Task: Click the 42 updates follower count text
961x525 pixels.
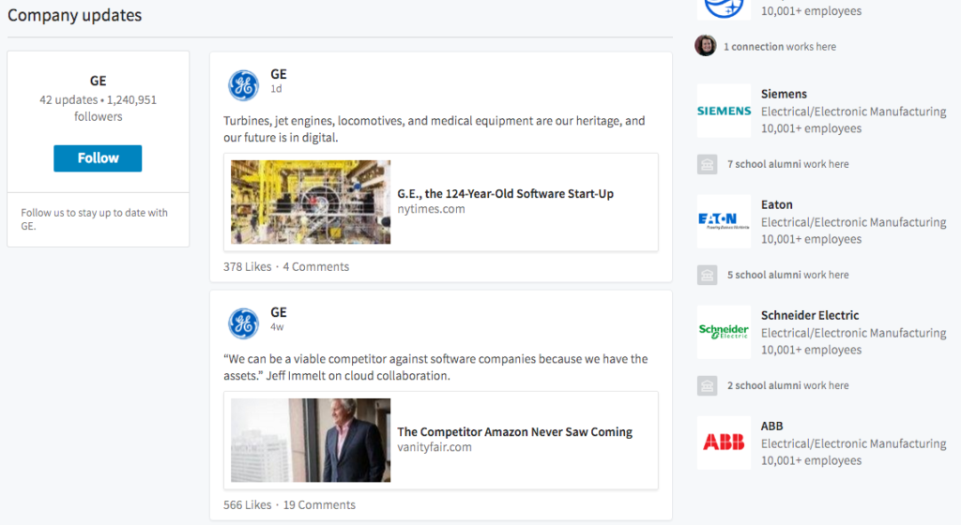Action: pyautogui.click(x=98, y=108)
